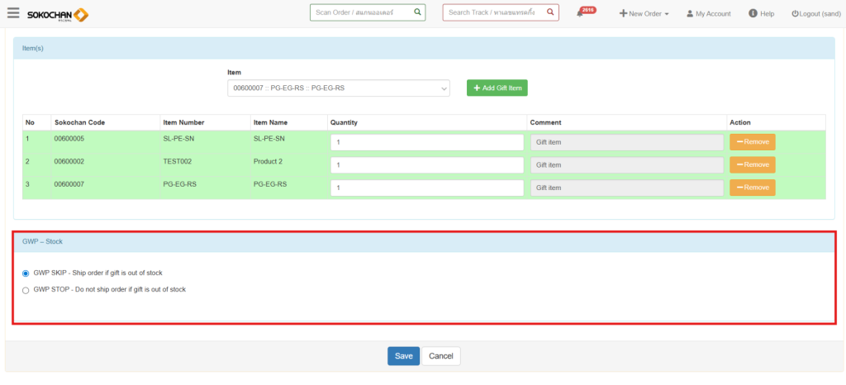Click the Logout power icon
The width and height of the screenshot is (846, 385).
tap(795, 13)
